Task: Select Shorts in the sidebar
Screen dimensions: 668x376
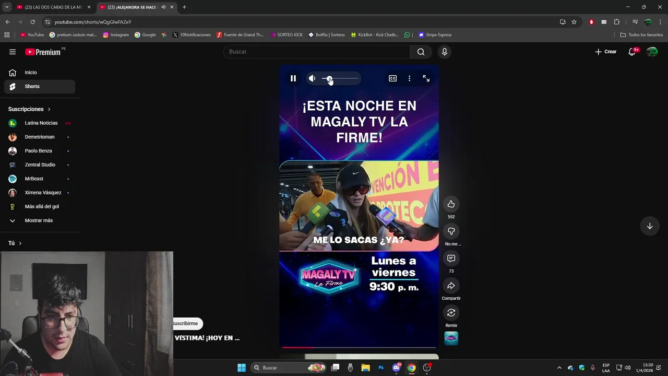Action: pos(40,87)
